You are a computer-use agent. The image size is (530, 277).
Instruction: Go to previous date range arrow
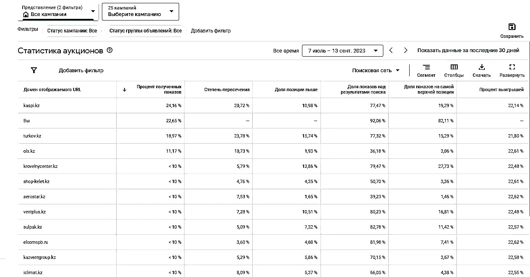pos(391,50)
